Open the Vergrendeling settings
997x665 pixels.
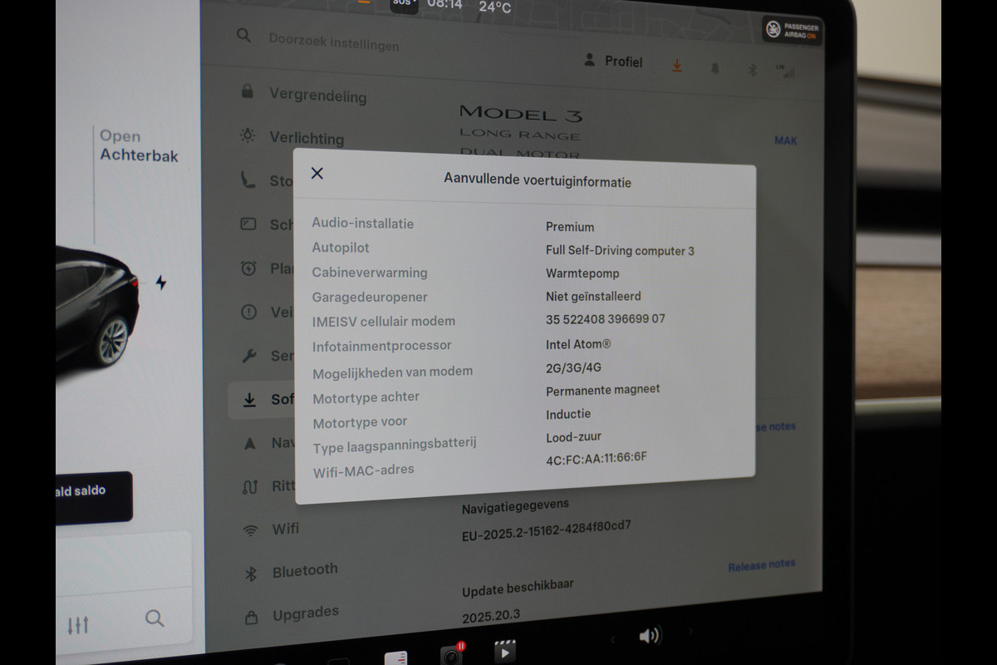click(x=317, y=96)
